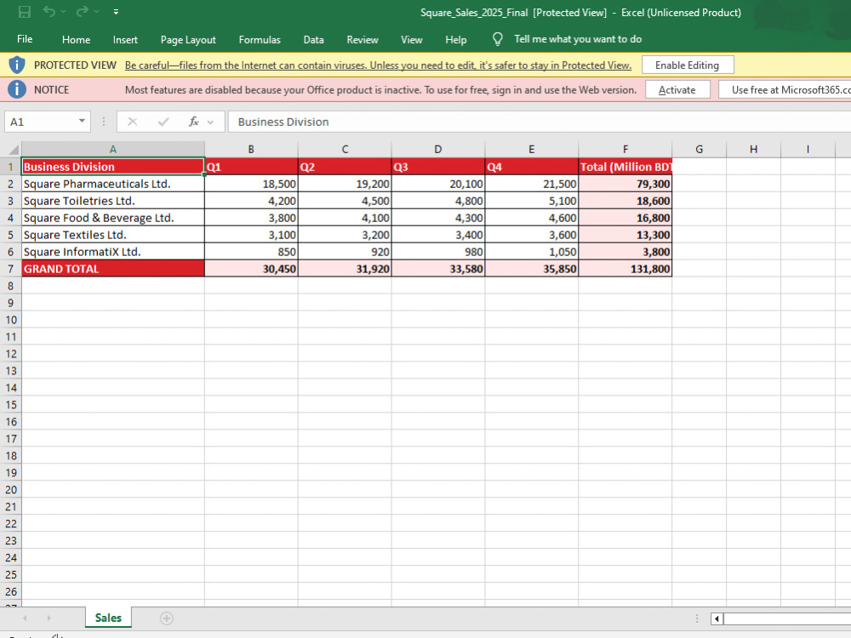
Task: Click the Insert Function fx icon
Action: point(194,122)
